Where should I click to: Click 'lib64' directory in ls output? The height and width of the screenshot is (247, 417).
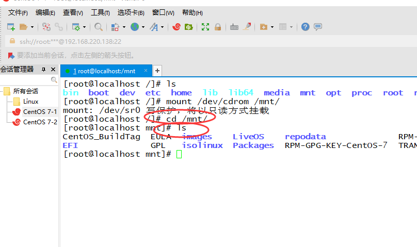241,92
